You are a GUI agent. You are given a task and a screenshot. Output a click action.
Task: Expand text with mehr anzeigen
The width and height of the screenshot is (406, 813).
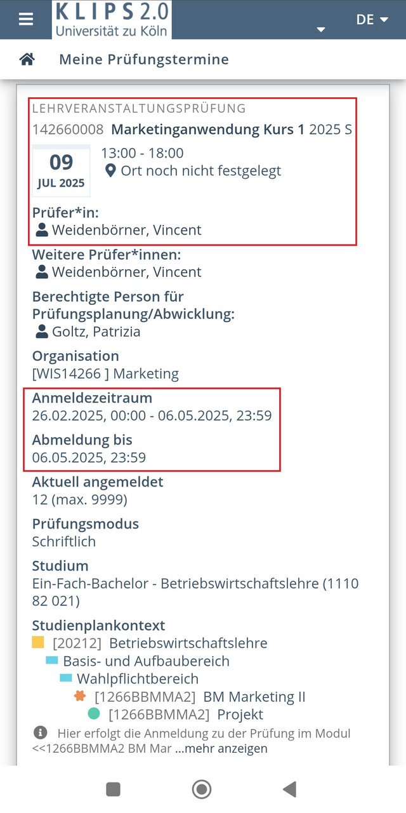click(221, 748)
